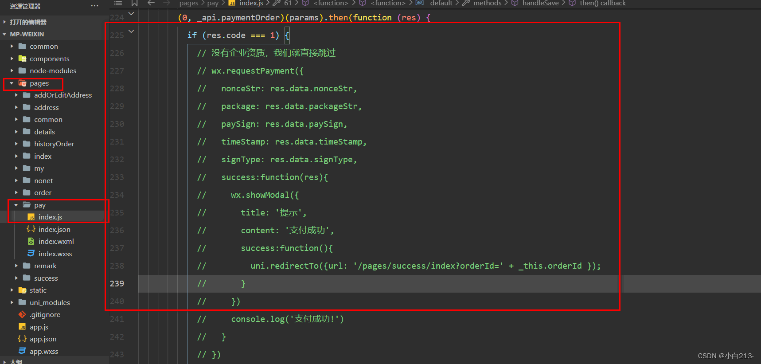Viewport: 761px width, 364px height.
Task: Open the explorer more actions ellipsis
Action: [x=94, y=6]
